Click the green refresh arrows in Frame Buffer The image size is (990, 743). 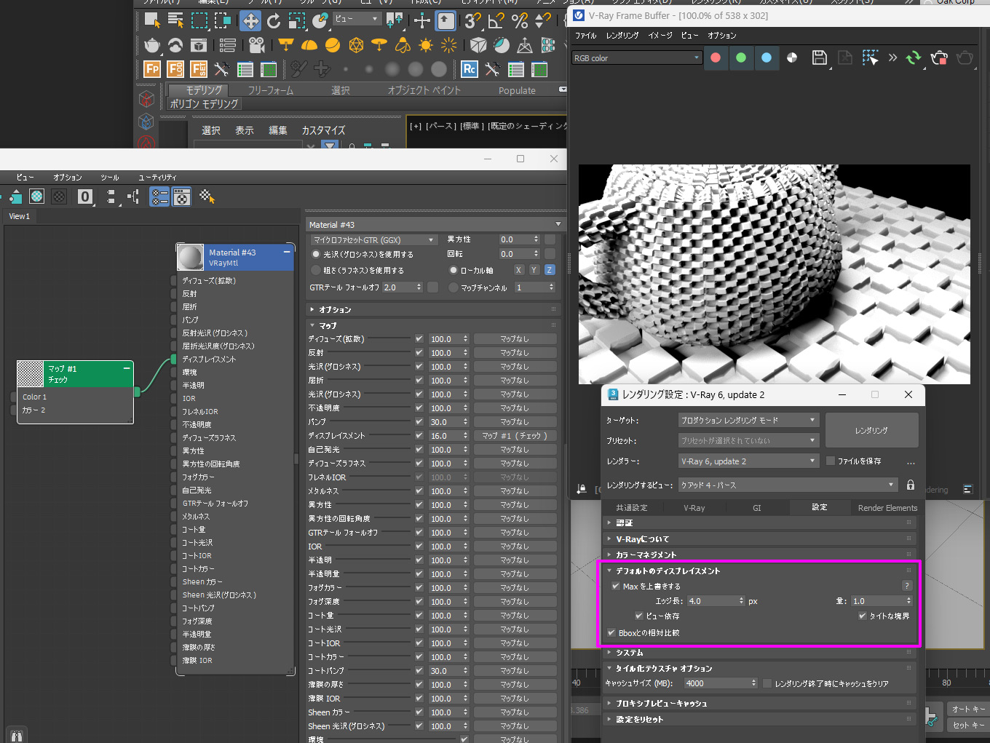pyautogui.click(x=914, y=57)
